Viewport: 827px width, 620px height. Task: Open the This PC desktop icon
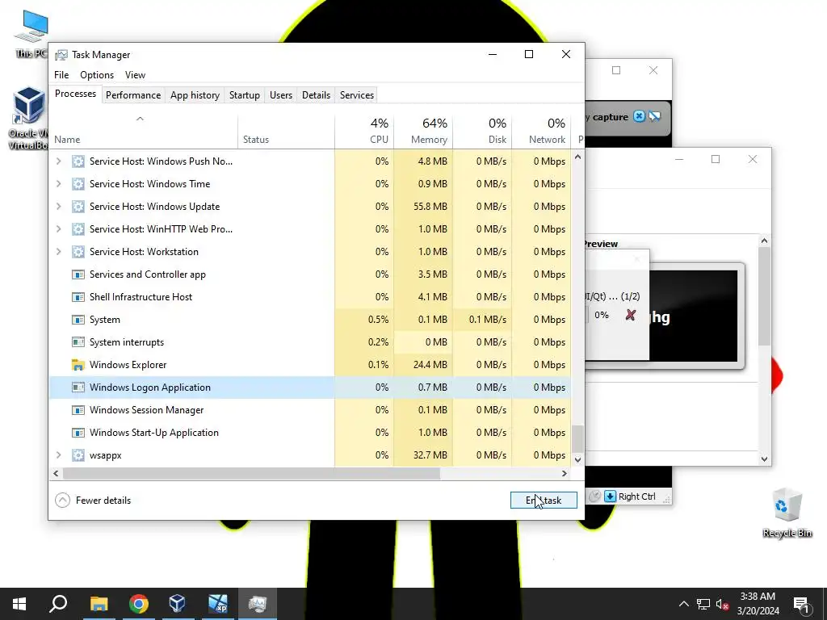[x=31, y=34]
